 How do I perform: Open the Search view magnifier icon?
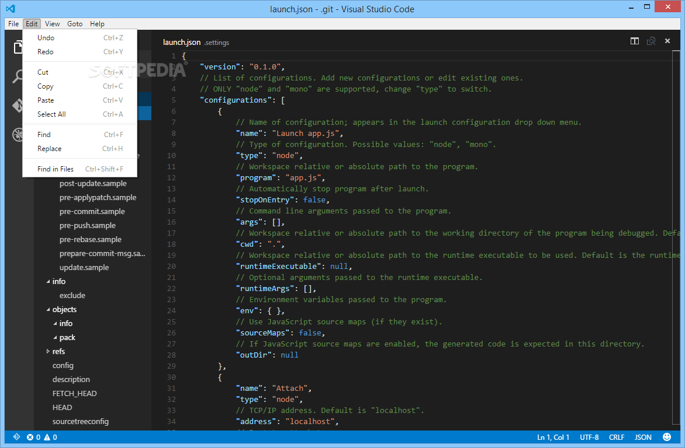[x=18, y=76]
